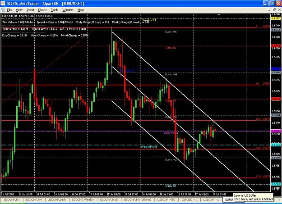The height and width of the screenshot is (204, 282).
Task: Click the Daily S1 level label
Action: click(x=171, y=186)
